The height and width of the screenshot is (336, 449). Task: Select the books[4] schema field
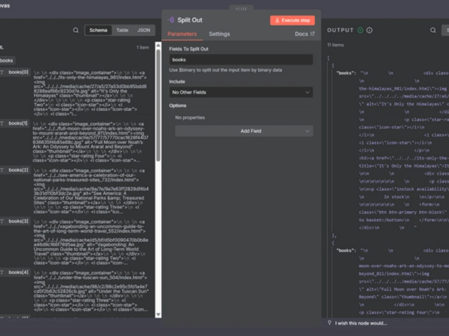coord(18,272)
